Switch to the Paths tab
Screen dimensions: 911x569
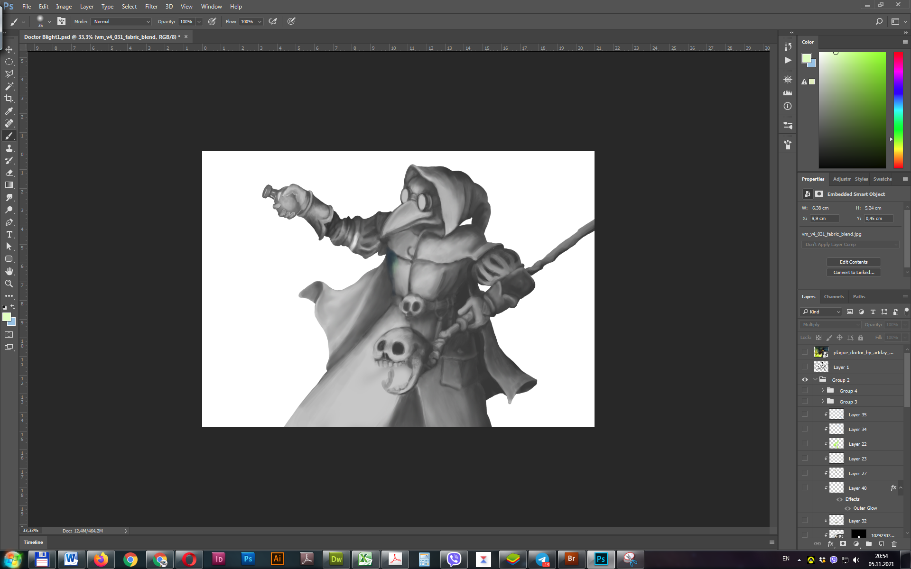[859, 297]
